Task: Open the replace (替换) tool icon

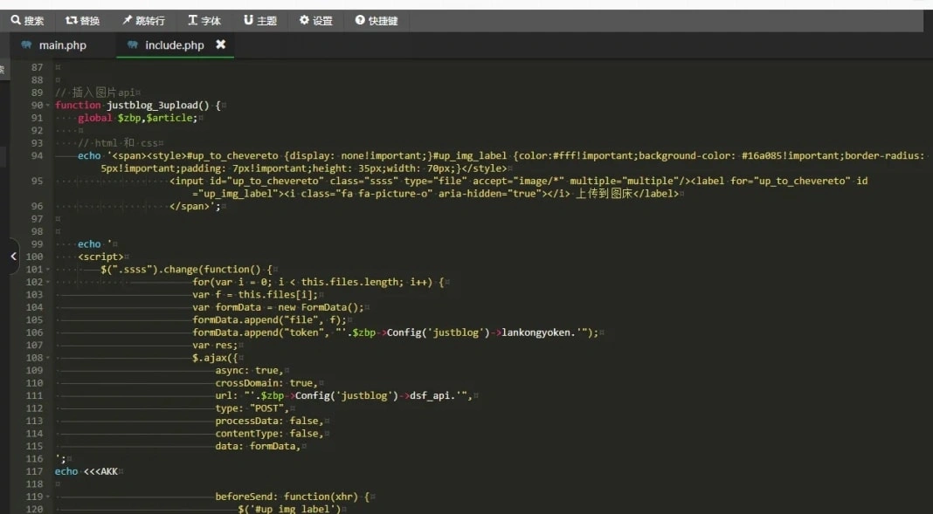Action: (x=71, y=20)
